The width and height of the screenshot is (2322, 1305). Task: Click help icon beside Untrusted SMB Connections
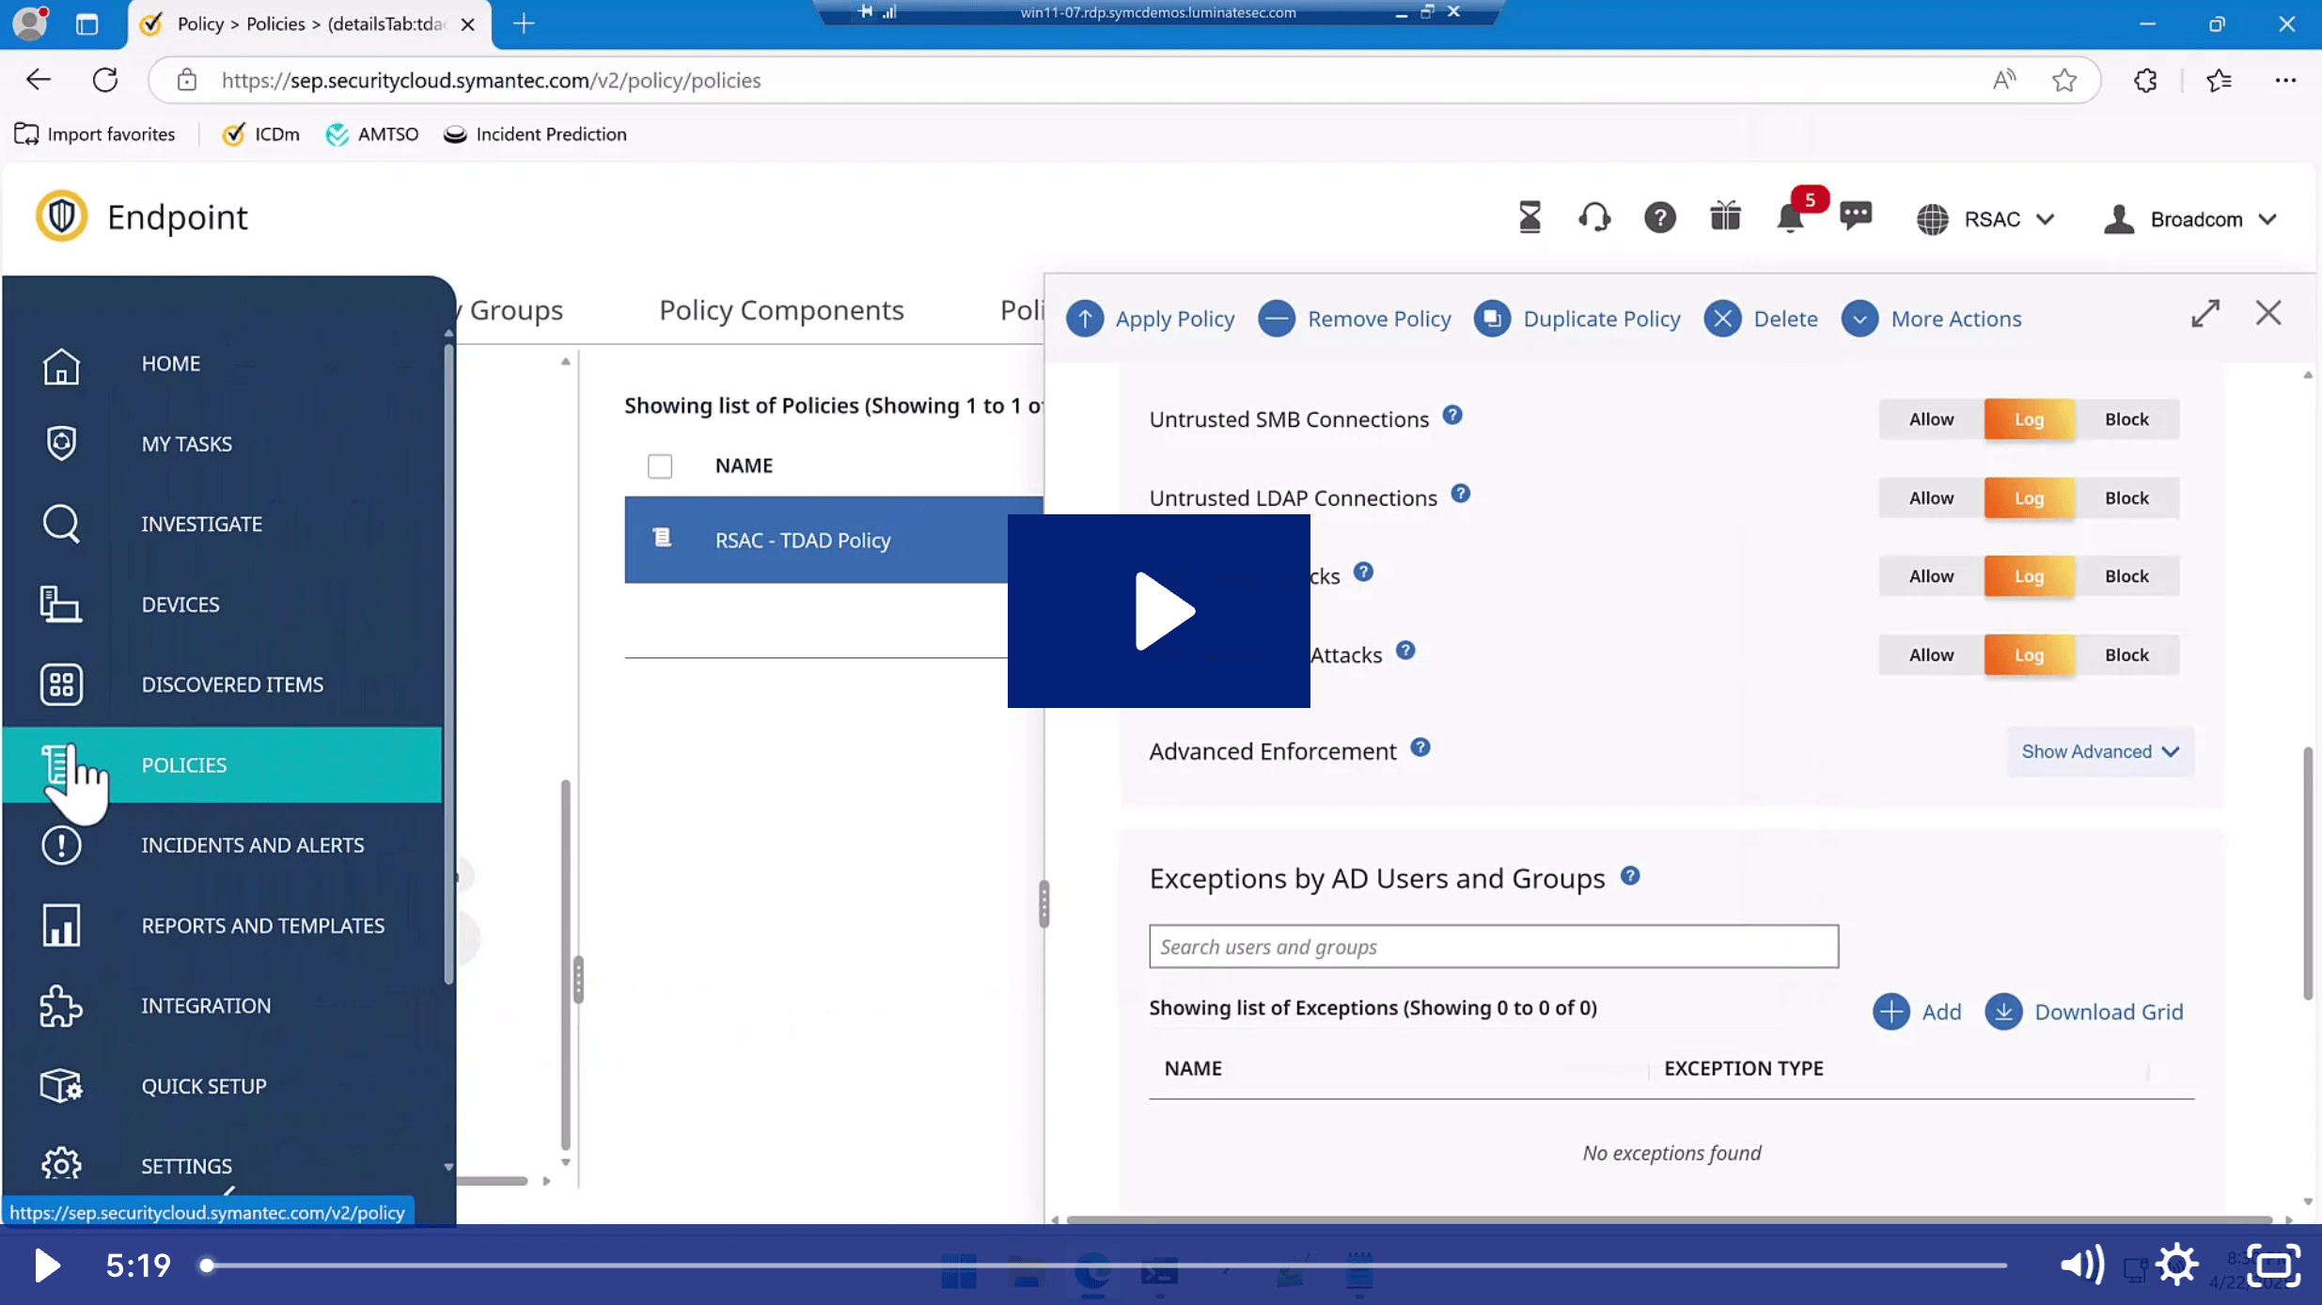tap(1452, 416)
